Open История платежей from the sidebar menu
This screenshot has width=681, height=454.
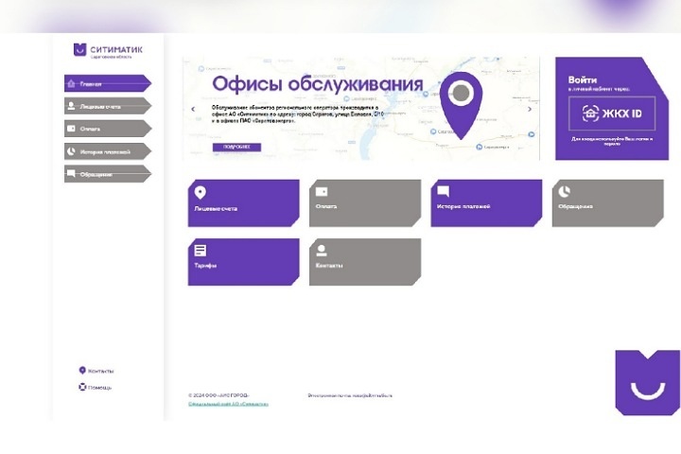click(106, 151)
